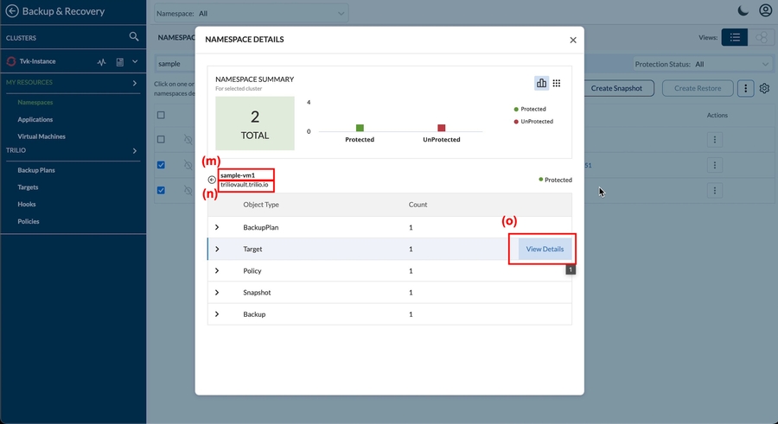Switch summary to bar chart view
This screenshot has height=424, width=778.
point(542,83)
